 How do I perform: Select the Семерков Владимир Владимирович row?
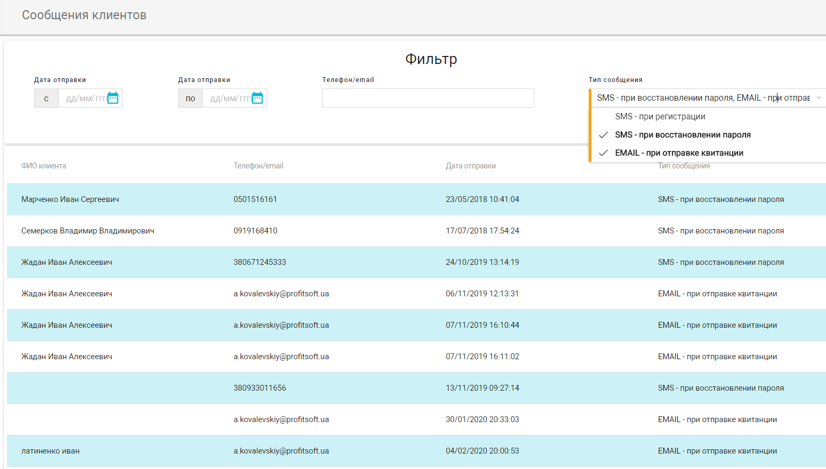[87, 231]
